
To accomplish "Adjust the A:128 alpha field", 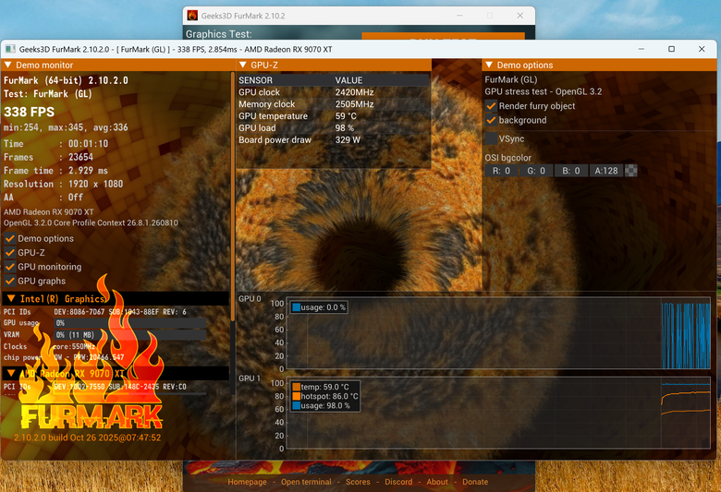I will pos(606,171).
